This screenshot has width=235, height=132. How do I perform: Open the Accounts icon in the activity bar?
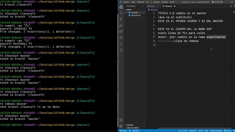point(121,120)
